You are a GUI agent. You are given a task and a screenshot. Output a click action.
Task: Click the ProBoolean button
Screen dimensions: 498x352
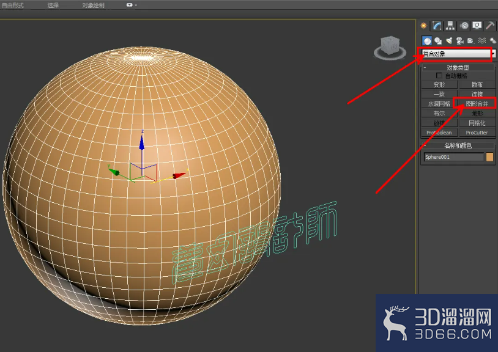click(x=439, y=133)
